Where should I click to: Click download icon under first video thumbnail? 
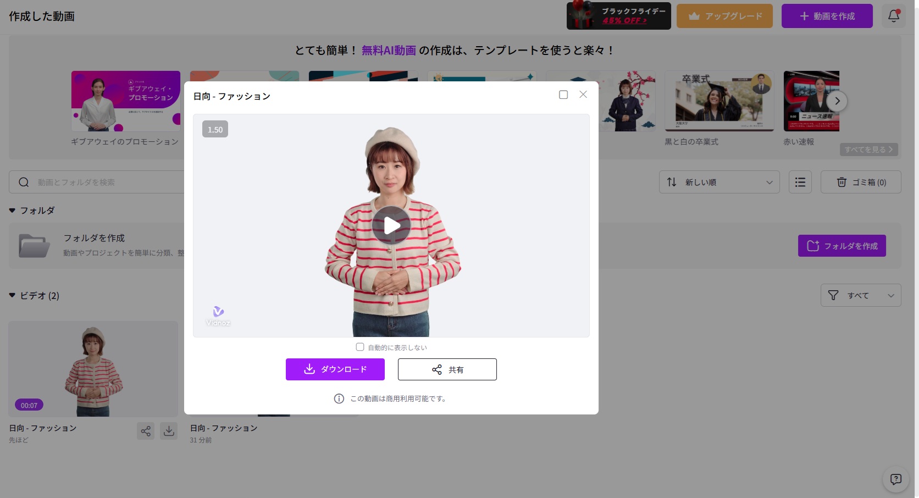[x=169, y=431]
